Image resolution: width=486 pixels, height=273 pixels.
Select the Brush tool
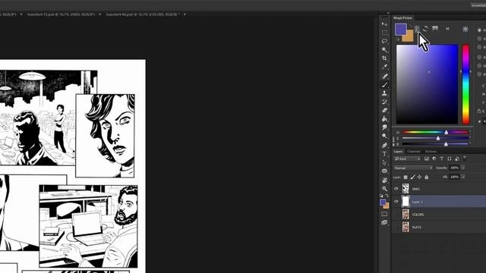point(384,85)
